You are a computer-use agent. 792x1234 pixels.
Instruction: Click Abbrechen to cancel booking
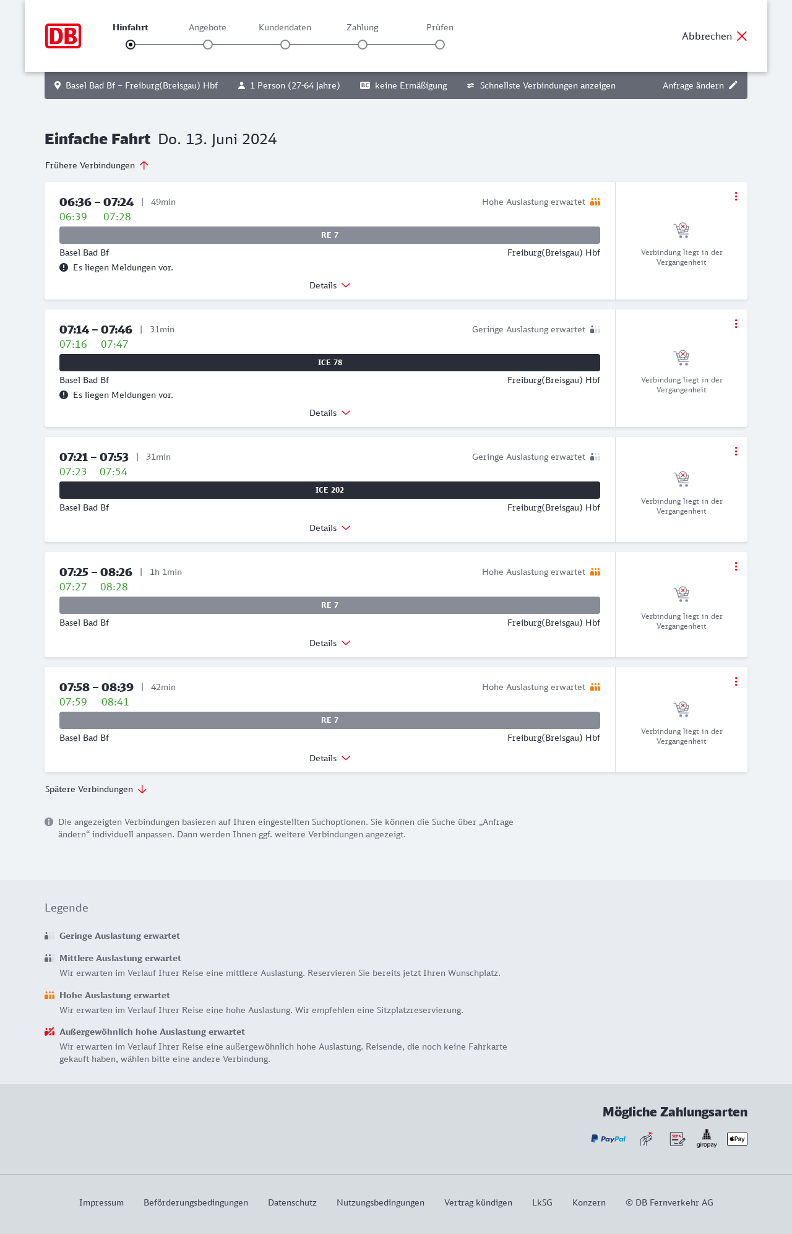click(714, 36)
